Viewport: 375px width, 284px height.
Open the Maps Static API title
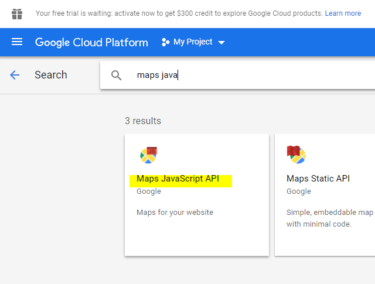point(318,179)
